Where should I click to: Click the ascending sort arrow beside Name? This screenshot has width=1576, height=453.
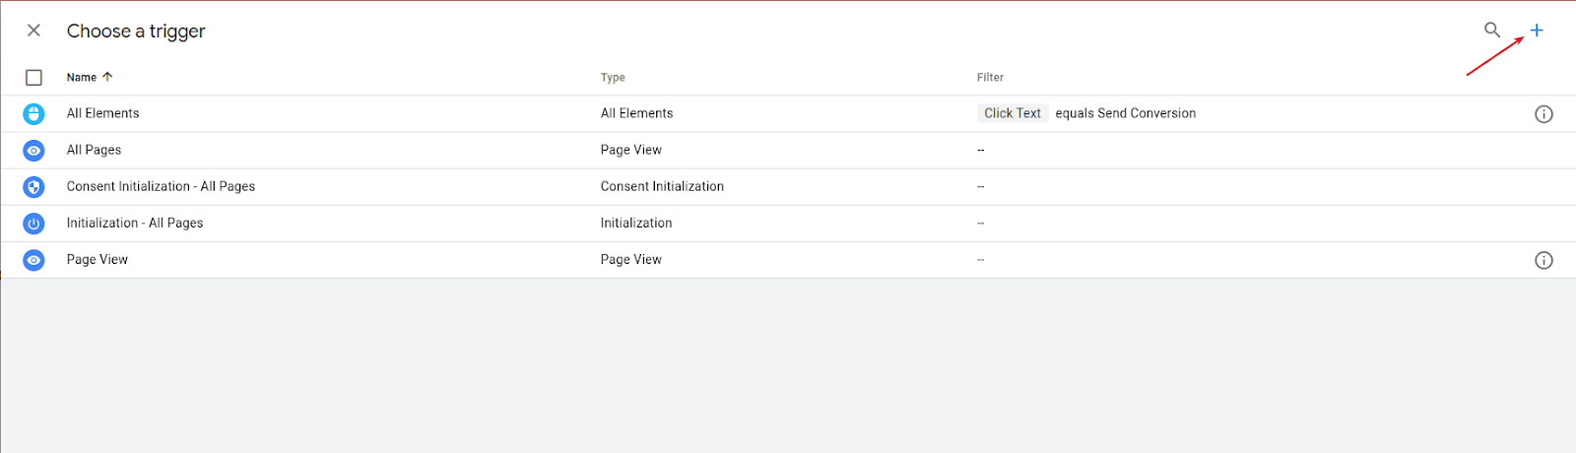pos(107,77)
